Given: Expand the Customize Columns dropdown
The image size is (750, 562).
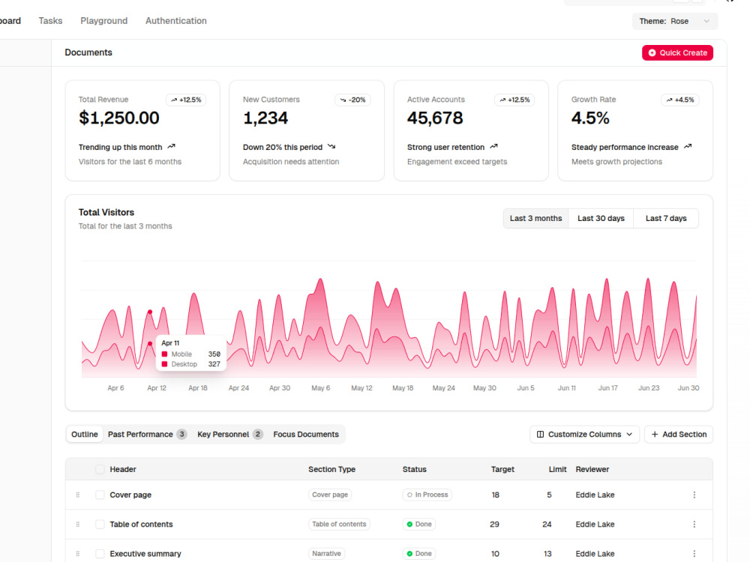Looking at the screenshot, I should tap(584, 435).
